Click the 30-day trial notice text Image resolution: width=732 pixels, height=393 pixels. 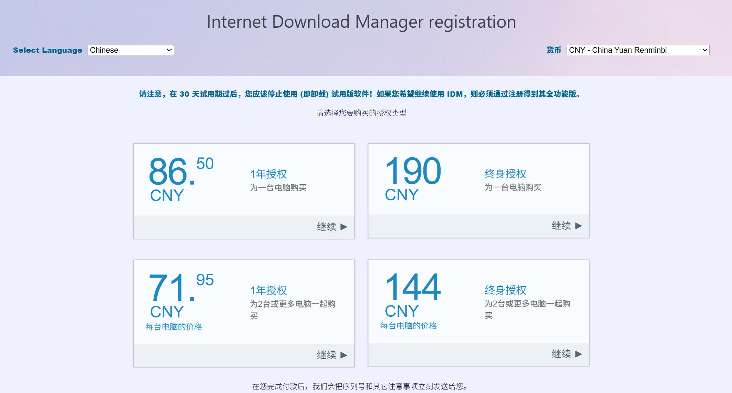360,94
